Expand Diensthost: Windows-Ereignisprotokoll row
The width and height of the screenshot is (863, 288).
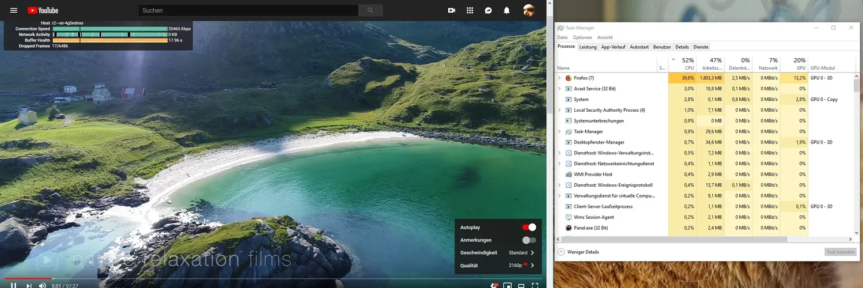(559, 185)
